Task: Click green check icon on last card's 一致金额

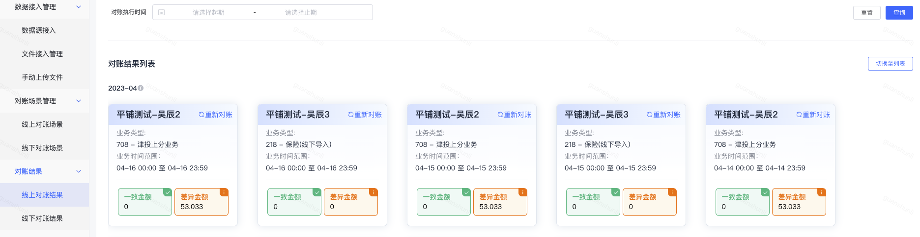Action: (765, 192)
